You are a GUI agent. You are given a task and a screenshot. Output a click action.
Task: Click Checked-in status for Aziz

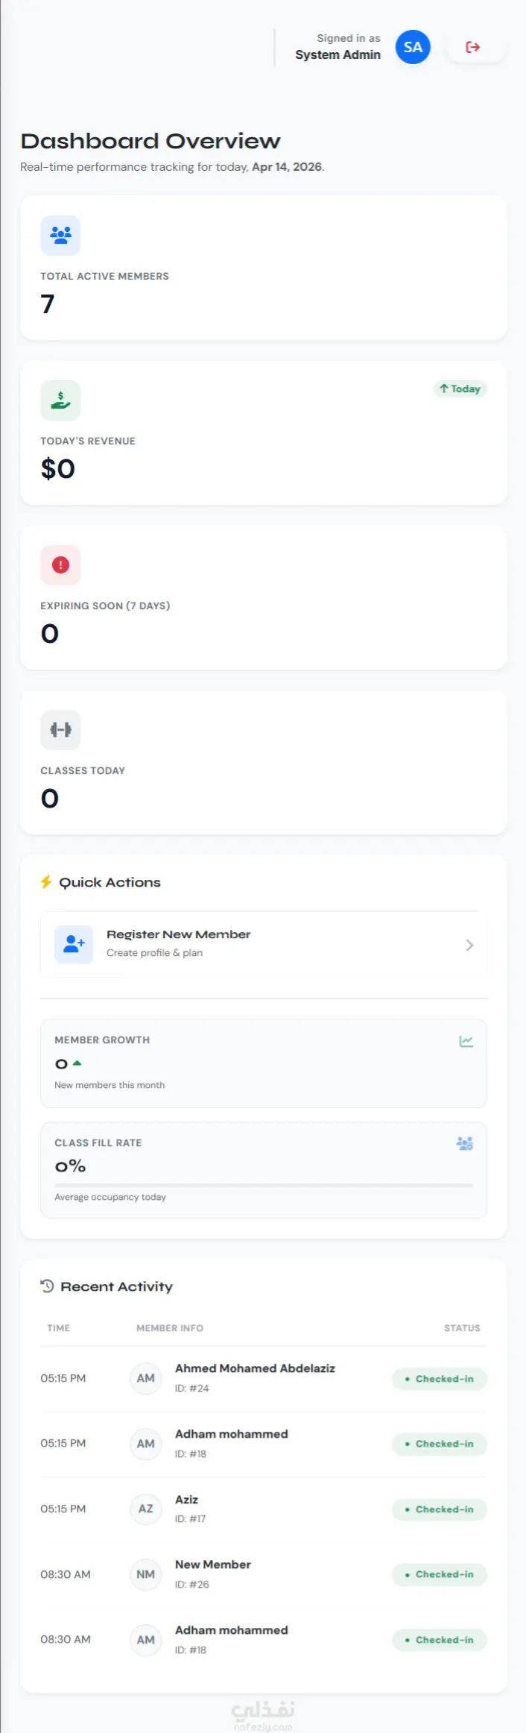(x=440, y=1509)
